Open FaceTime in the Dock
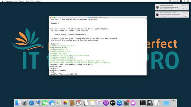191x107 pixels. [45, 103]
